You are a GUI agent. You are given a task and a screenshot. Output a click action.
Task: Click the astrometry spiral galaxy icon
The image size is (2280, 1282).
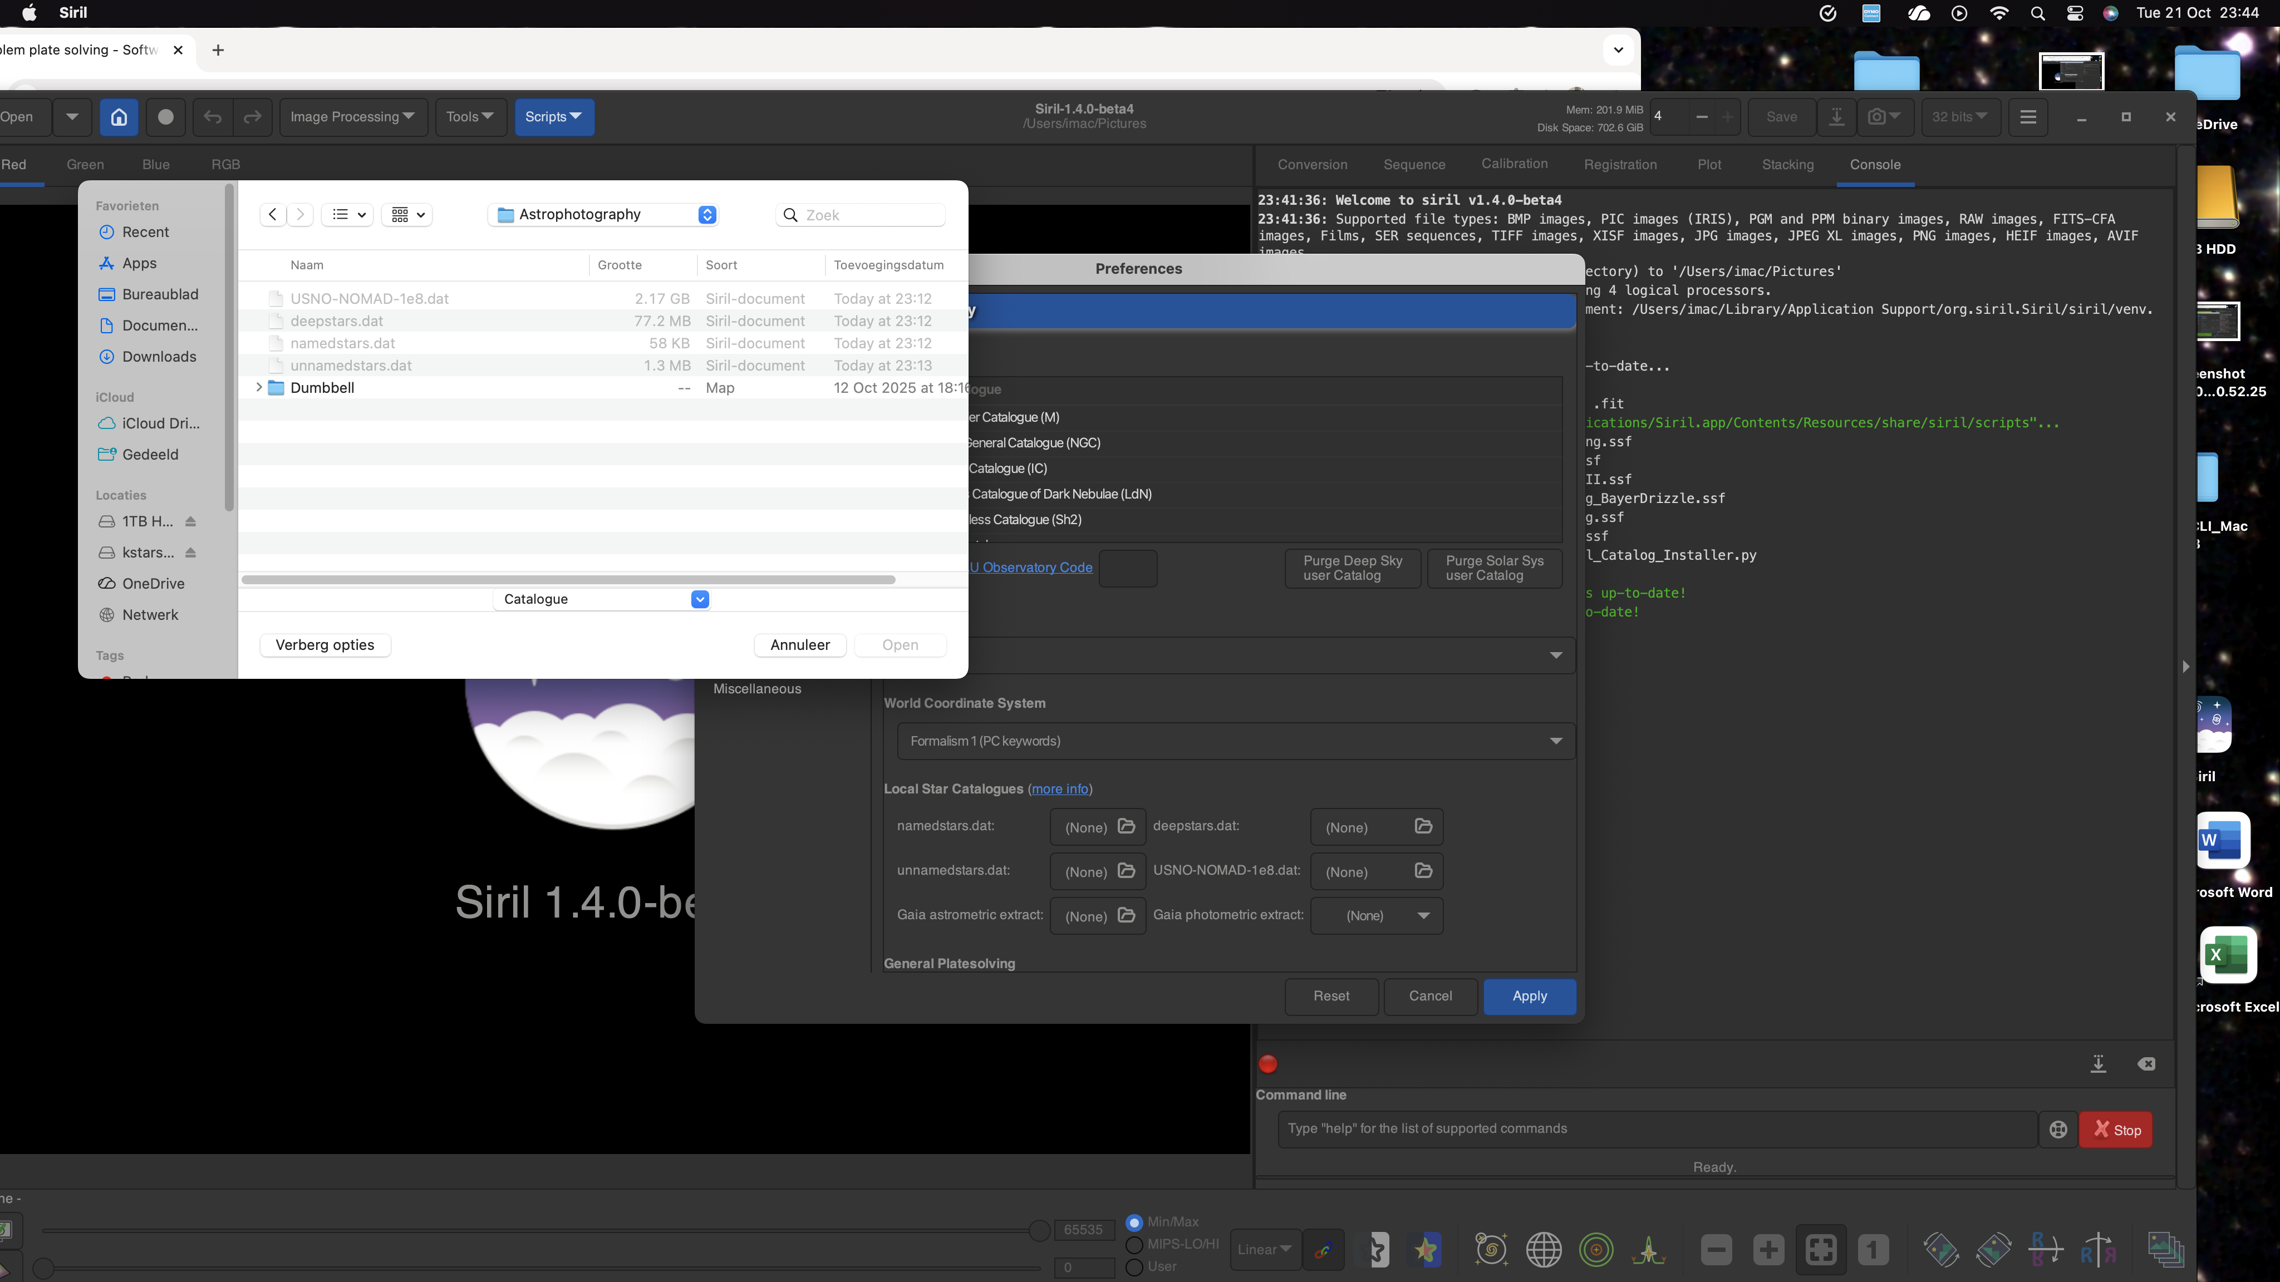click(1491, 1249)
